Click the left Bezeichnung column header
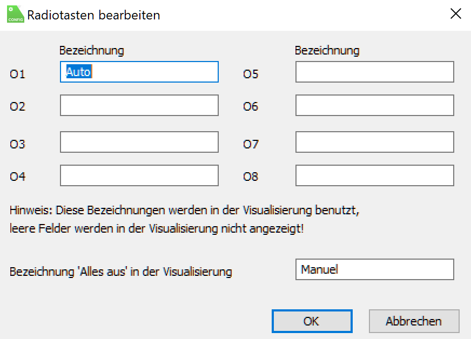This screenshot has height=339, width=471. pos(91,51)
